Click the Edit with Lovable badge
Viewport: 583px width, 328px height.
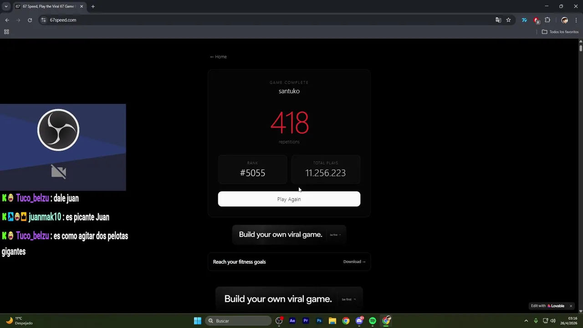[x=547, y=306]
